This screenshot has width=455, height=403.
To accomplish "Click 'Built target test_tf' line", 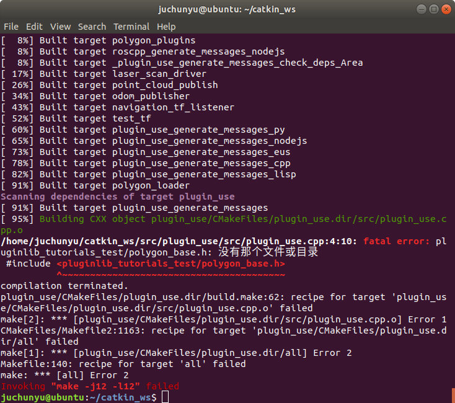I will pos(76,118).
